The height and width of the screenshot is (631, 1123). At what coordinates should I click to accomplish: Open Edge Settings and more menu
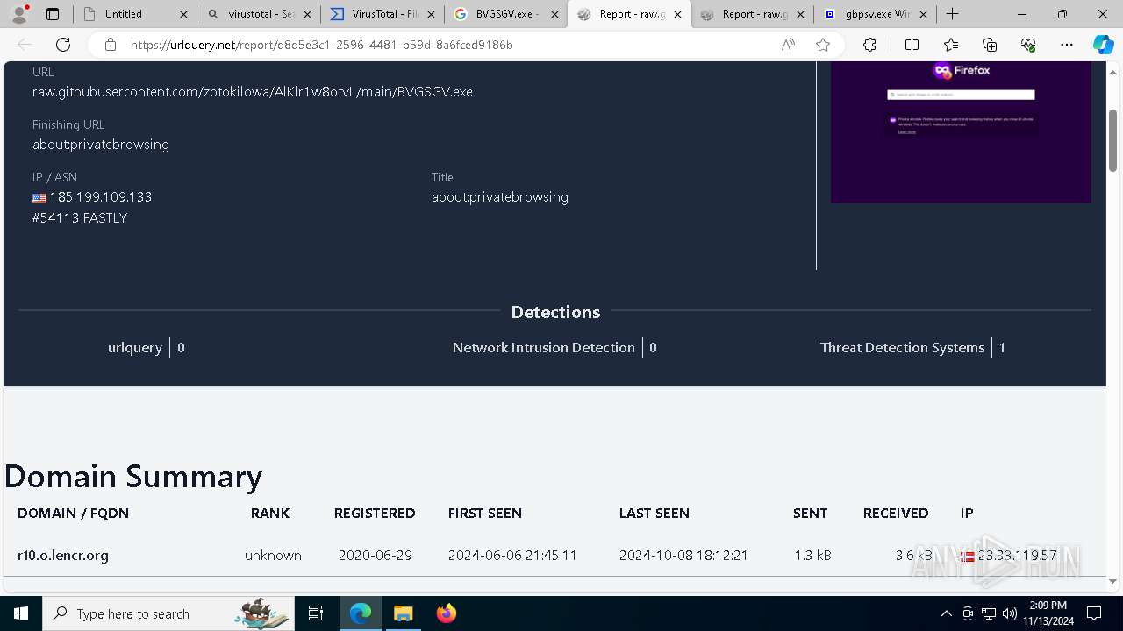point(1067,45)
